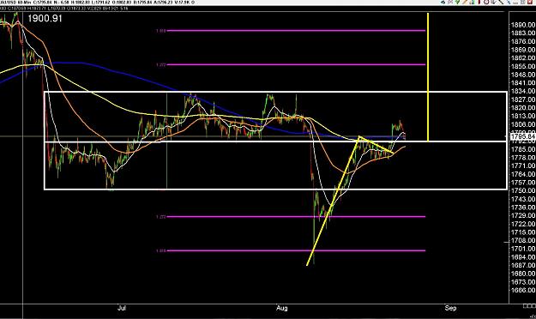Click the Sep label on time axis
Image resolution: width=536 pixels, height=319 pixels.
450,308
